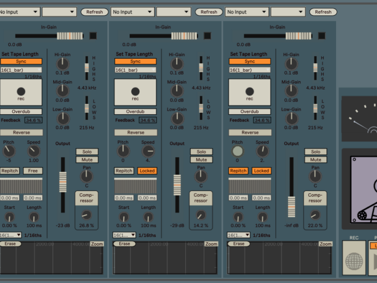This screenshot has height=283, width=377.
Task: Click the Pan knob in the rightmost looper
Action: click(x=315, y=176)
